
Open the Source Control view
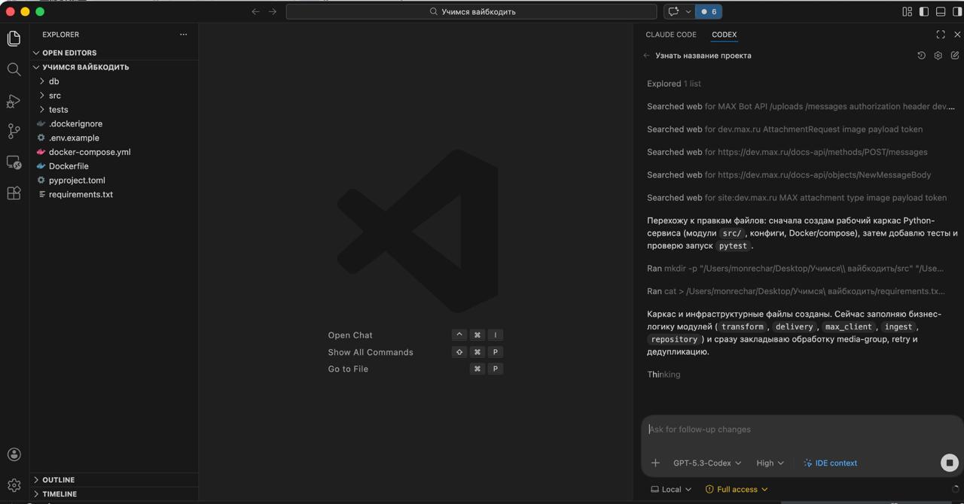(14, 131)
